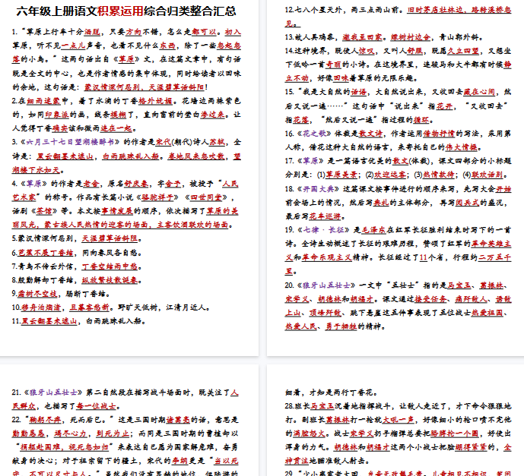524x476 pixels.
Task: Click the purple title "开国大典" in item 18
Action: (318, 189)
